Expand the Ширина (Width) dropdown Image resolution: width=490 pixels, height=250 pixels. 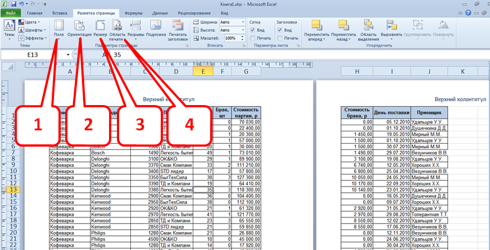242,22
